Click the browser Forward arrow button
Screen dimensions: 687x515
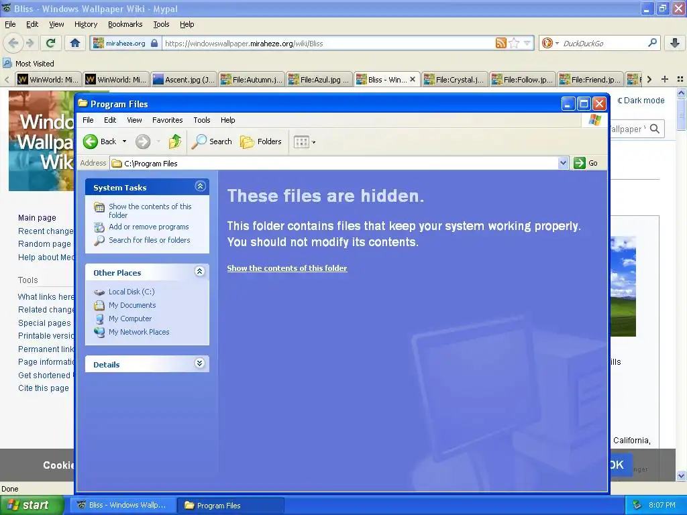(x=30, y=43)
